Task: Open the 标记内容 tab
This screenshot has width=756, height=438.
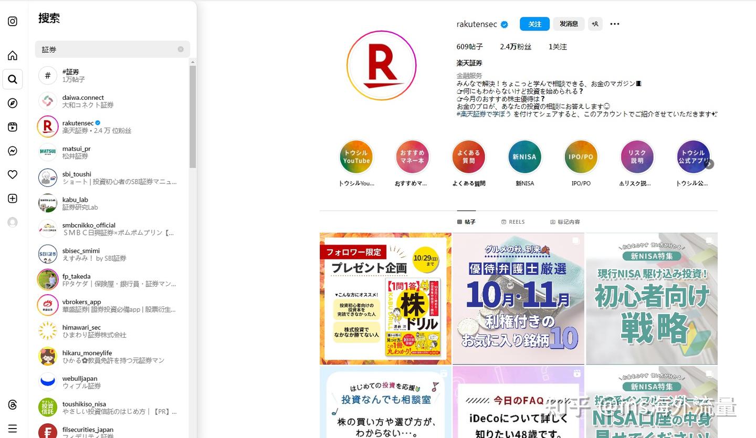Action: (566, 221)
